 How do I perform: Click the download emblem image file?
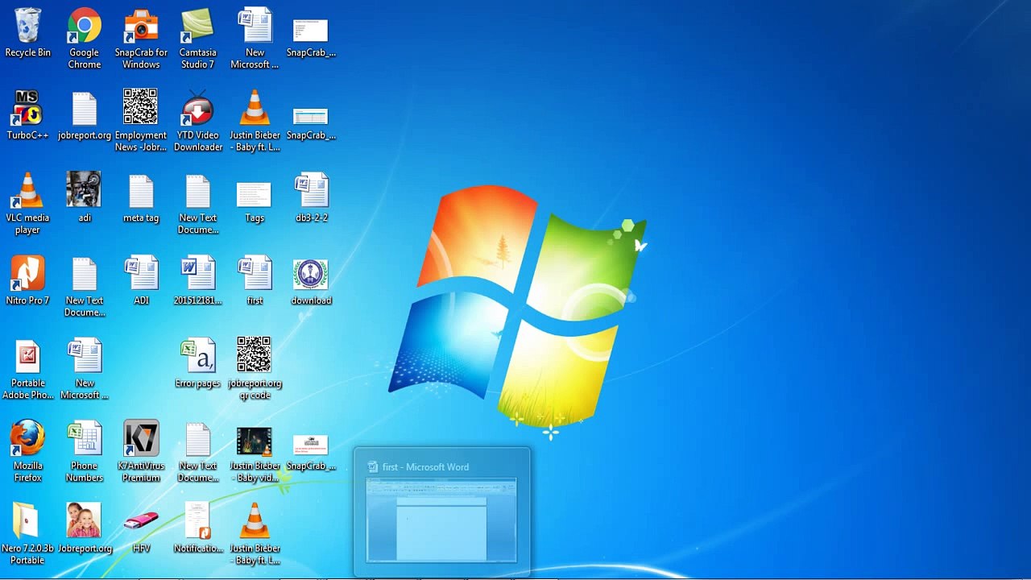point(311,281)
